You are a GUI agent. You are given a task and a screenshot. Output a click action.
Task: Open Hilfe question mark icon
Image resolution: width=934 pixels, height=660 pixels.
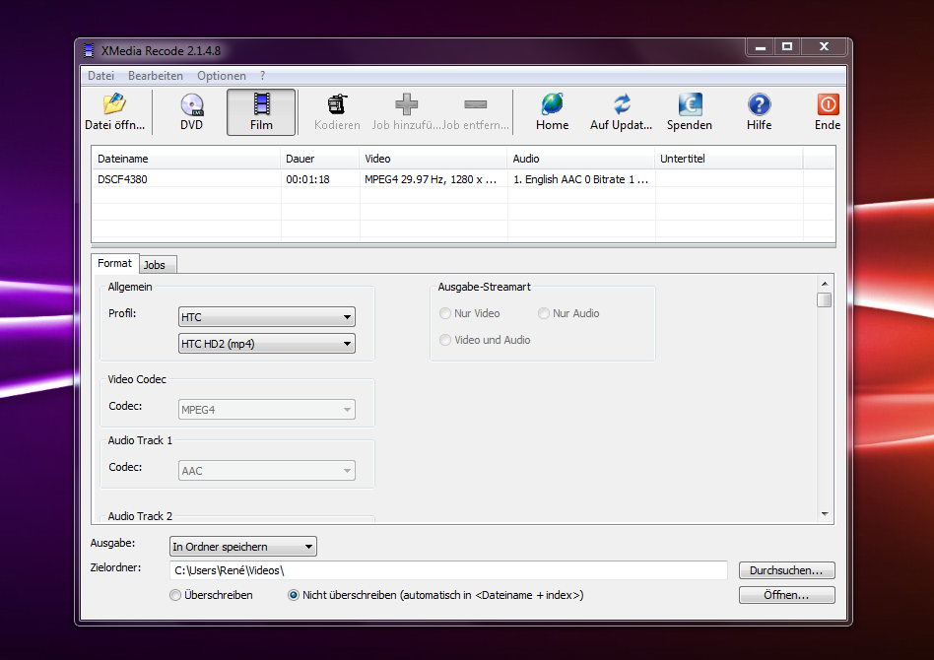[759, 104]
